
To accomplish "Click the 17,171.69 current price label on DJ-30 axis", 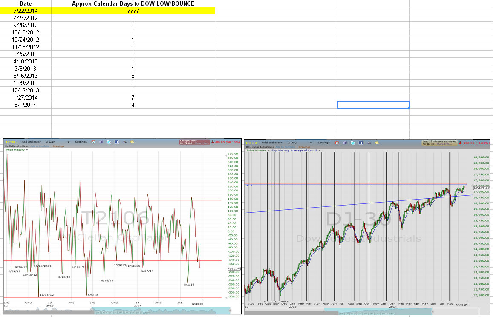I will (x=481, y=188).
